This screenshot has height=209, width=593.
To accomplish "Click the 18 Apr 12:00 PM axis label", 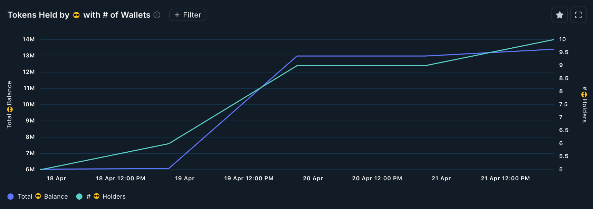I will (x=121, y=178).
